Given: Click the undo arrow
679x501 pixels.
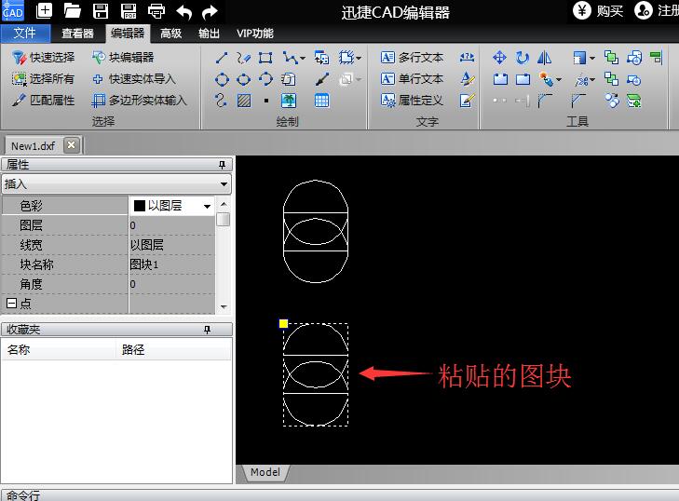Looking at the screenshot, I should [183, 11].
